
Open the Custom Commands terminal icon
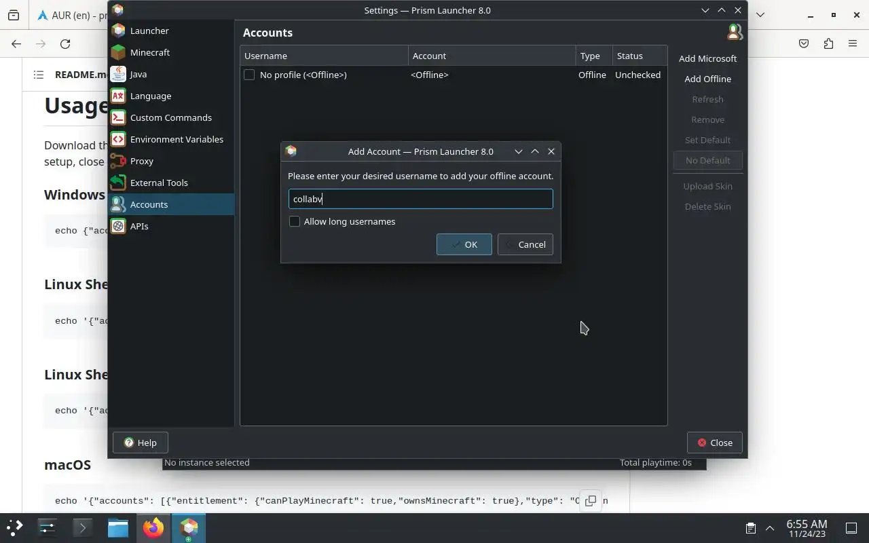point(118,117)
